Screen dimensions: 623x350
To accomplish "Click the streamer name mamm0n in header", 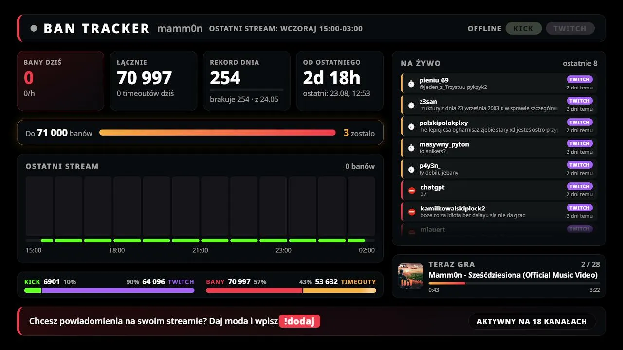I will pyautogui.click(x=180, y=28).
